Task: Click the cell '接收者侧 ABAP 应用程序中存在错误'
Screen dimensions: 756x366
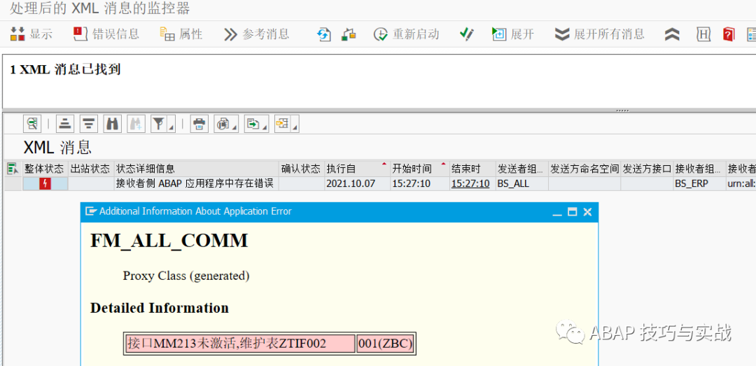Action: click(197, 184)
